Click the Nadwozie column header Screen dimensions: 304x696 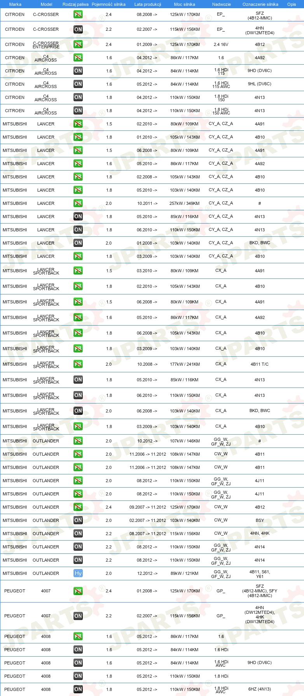pyautogui.click(x=222, y=4)
